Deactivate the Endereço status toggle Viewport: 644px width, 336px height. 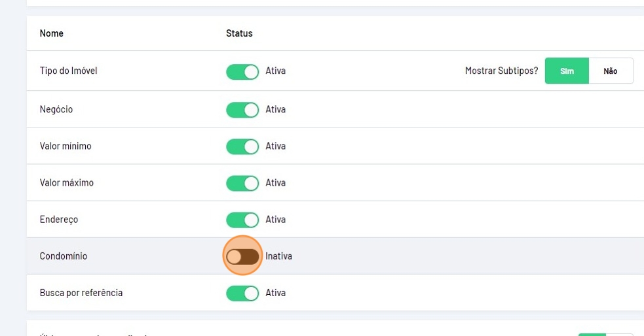(242, 220)
